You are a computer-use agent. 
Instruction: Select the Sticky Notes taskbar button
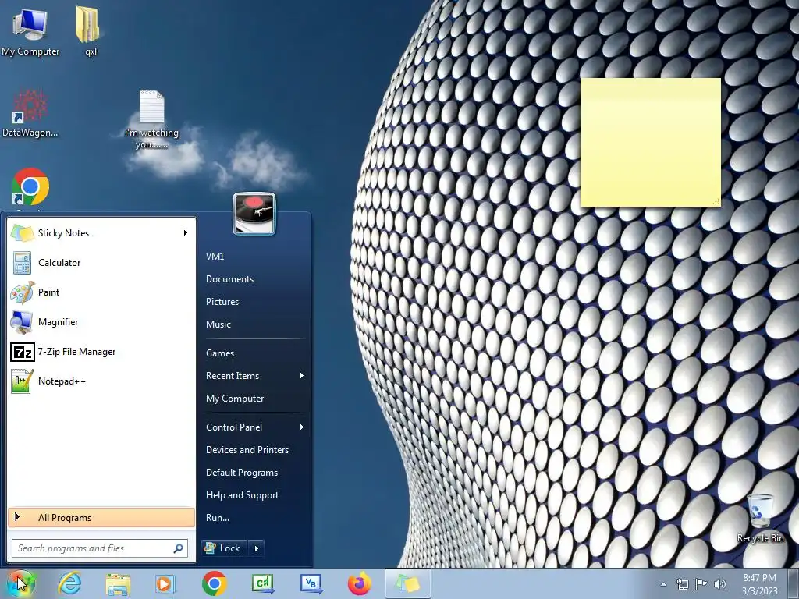407,583
